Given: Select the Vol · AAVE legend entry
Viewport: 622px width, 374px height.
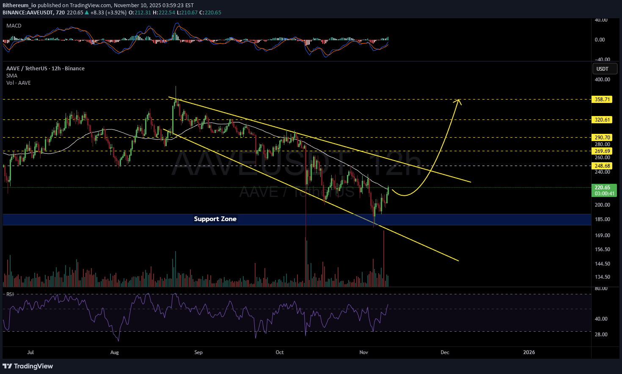Looking at the screenshot, I should coord(19,83).
